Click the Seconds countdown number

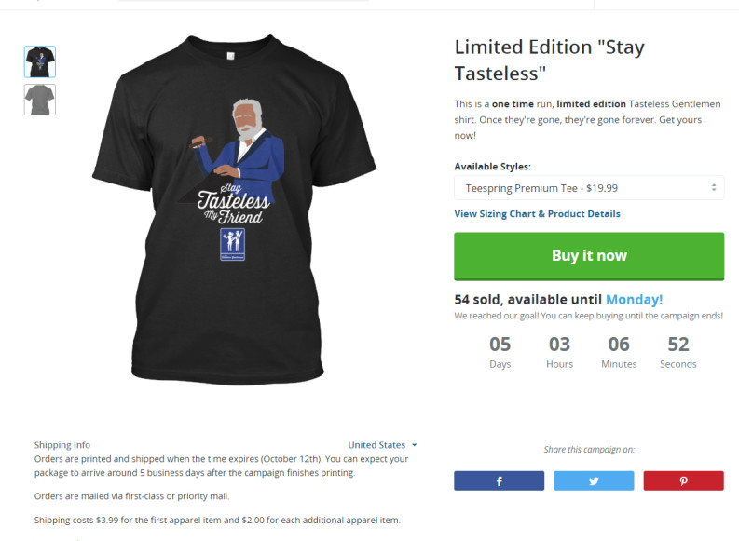pos(678,345)
